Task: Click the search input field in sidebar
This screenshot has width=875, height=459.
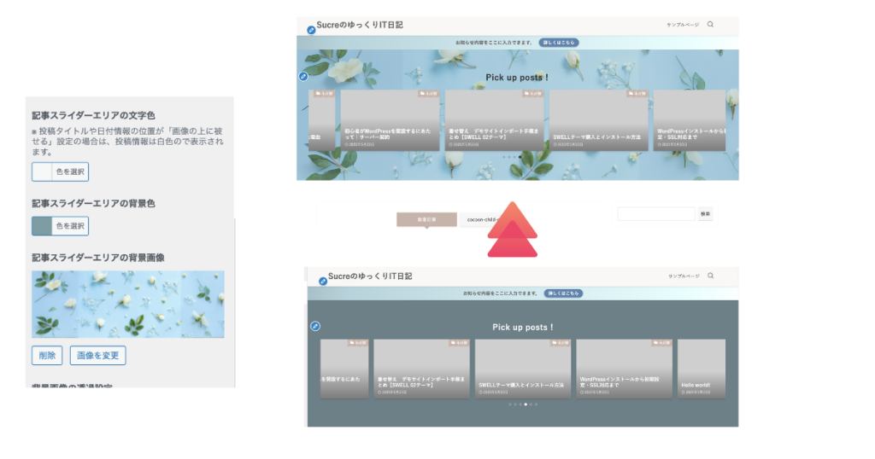Action: click(x=656, y=213)
